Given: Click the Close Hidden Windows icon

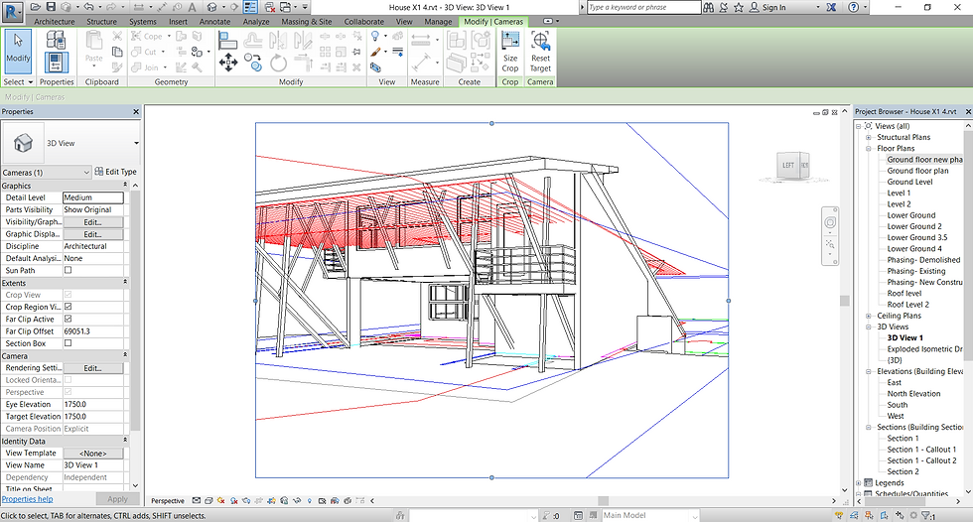Looking at the screenshot, I should [x=269, y=7].
